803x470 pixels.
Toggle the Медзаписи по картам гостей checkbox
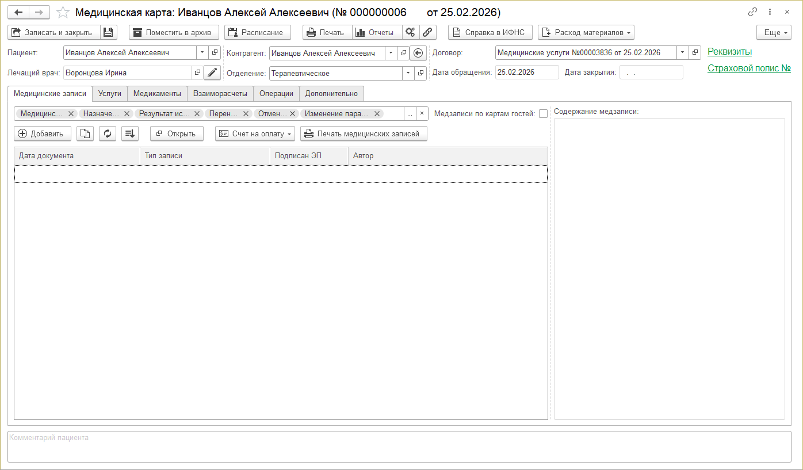tap(543, 114)
